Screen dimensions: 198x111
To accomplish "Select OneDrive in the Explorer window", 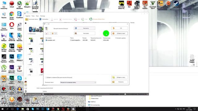I will click(92, 102).
